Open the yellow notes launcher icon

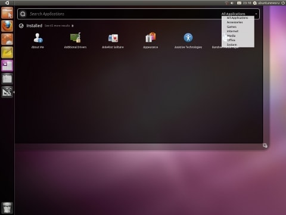coord(7,52)
